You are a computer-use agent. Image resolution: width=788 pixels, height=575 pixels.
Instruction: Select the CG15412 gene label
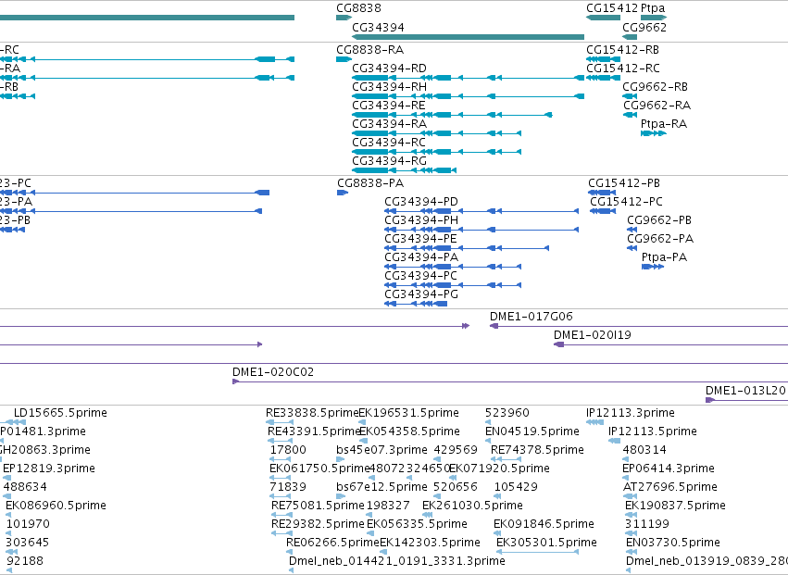(x=612, y=8)
